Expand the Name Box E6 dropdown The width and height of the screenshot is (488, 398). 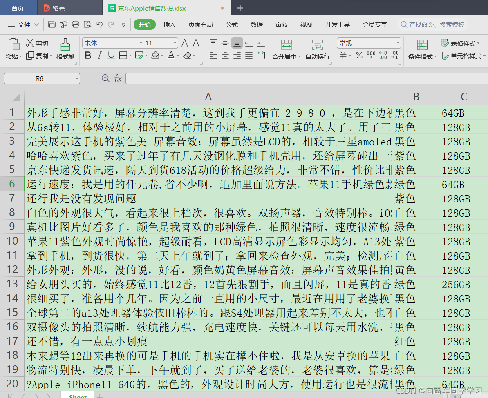click(x=77, y=79)
